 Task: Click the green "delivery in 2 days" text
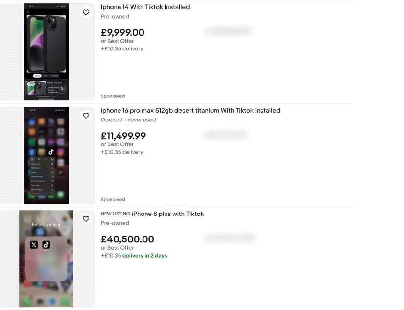pos(144,256)
